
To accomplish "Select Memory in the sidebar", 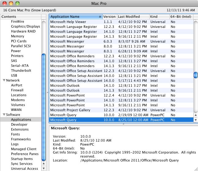I will click(17, 36).
